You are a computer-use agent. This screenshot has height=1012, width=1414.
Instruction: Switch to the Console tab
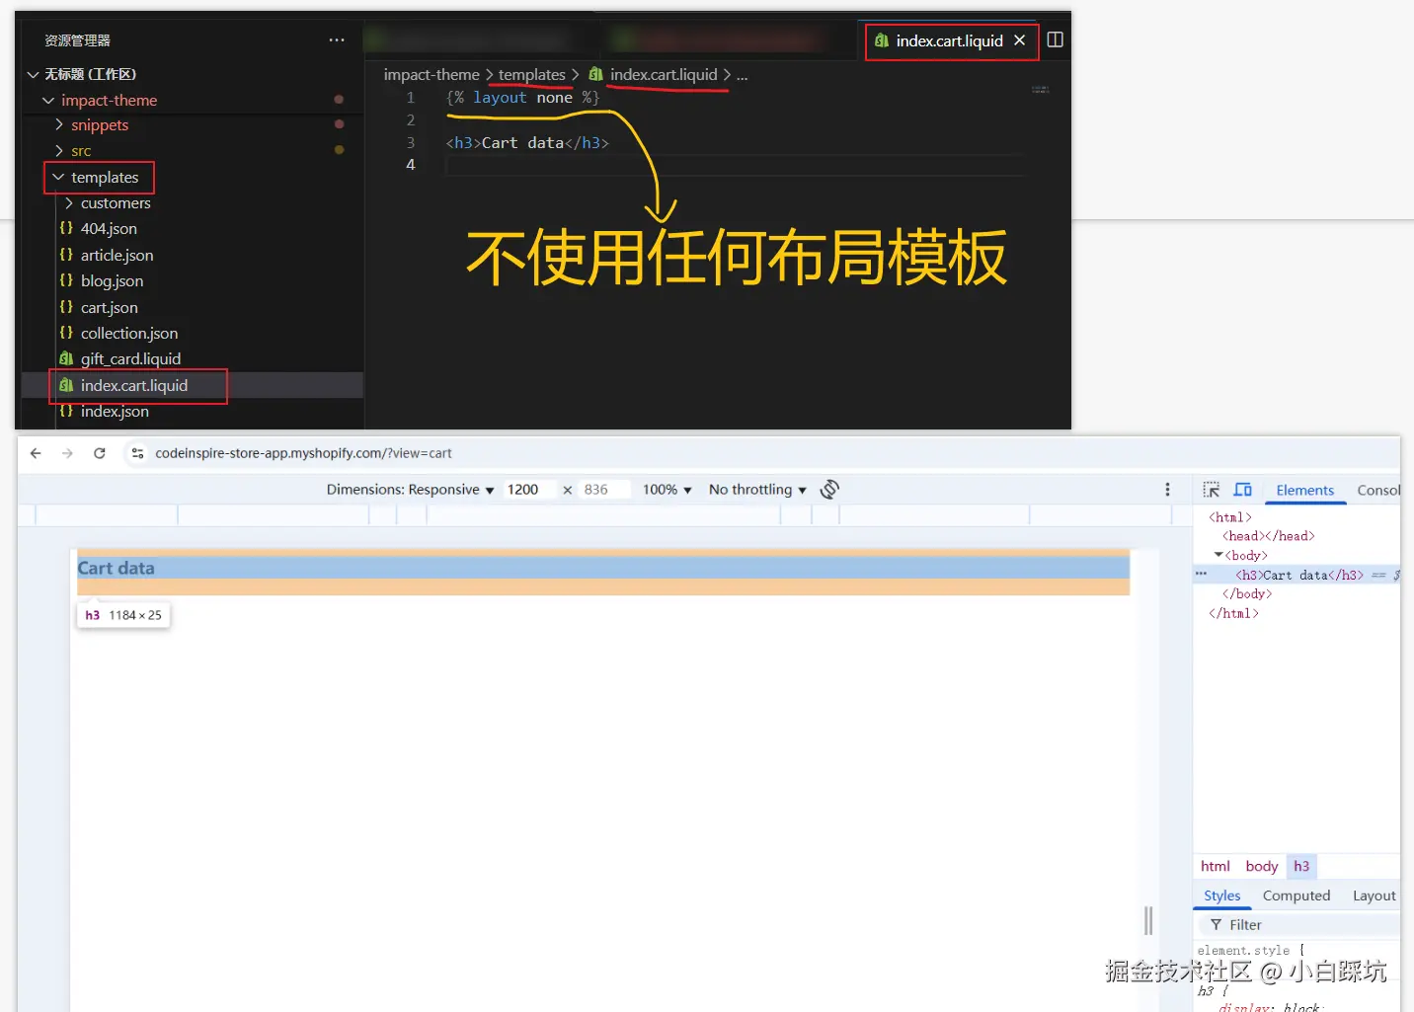coord(1377,491)
